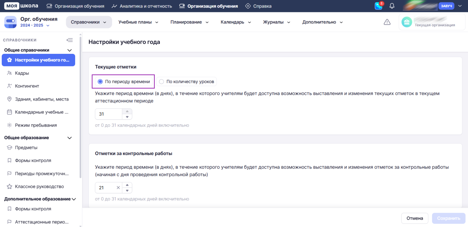
Task: Collapse the Общее образование section
Action: coord(70,138)
